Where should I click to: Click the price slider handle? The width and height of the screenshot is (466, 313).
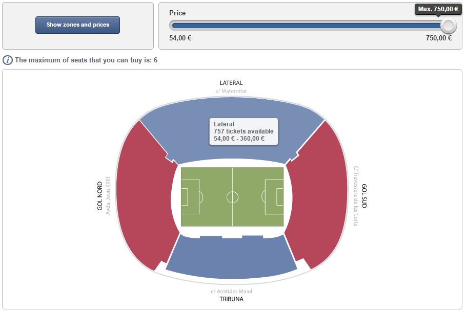point(448,26)
